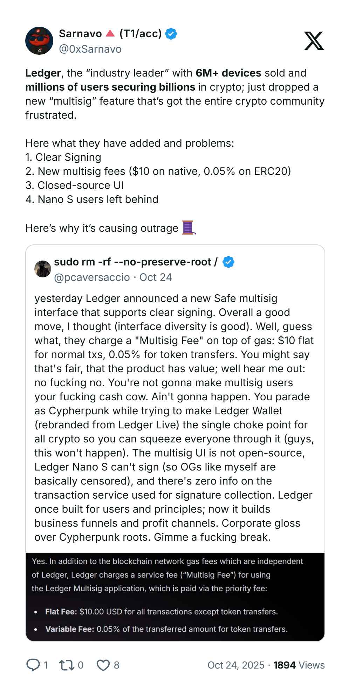Open the @0xSarnavo handle link

point(90,49)
